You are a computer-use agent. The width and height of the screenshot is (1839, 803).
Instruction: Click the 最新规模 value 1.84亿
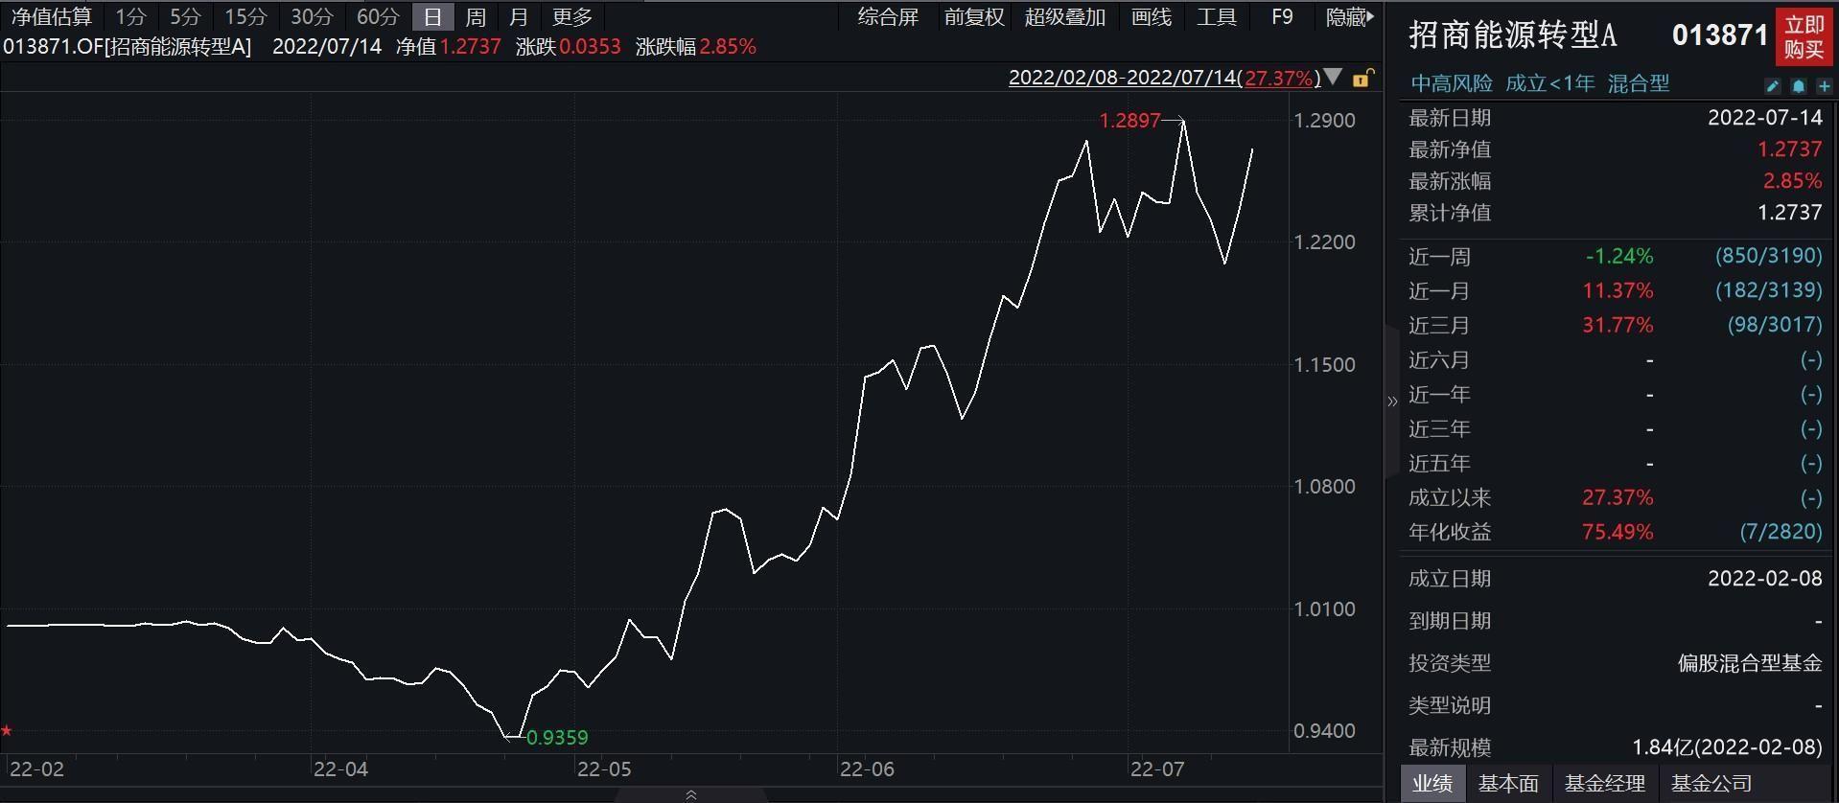click(x=1727, y=747)
